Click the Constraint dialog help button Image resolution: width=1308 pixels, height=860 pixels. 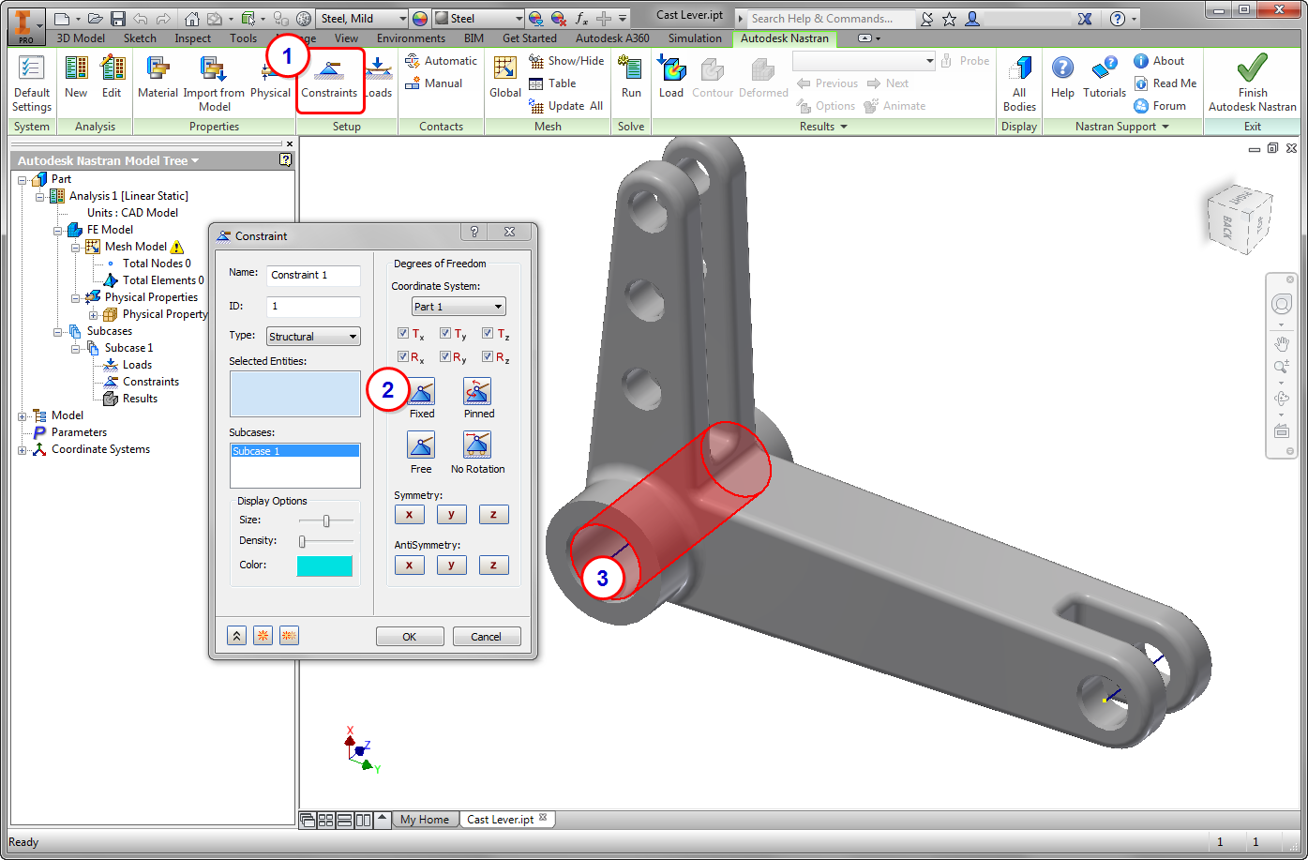click(474, 232)
